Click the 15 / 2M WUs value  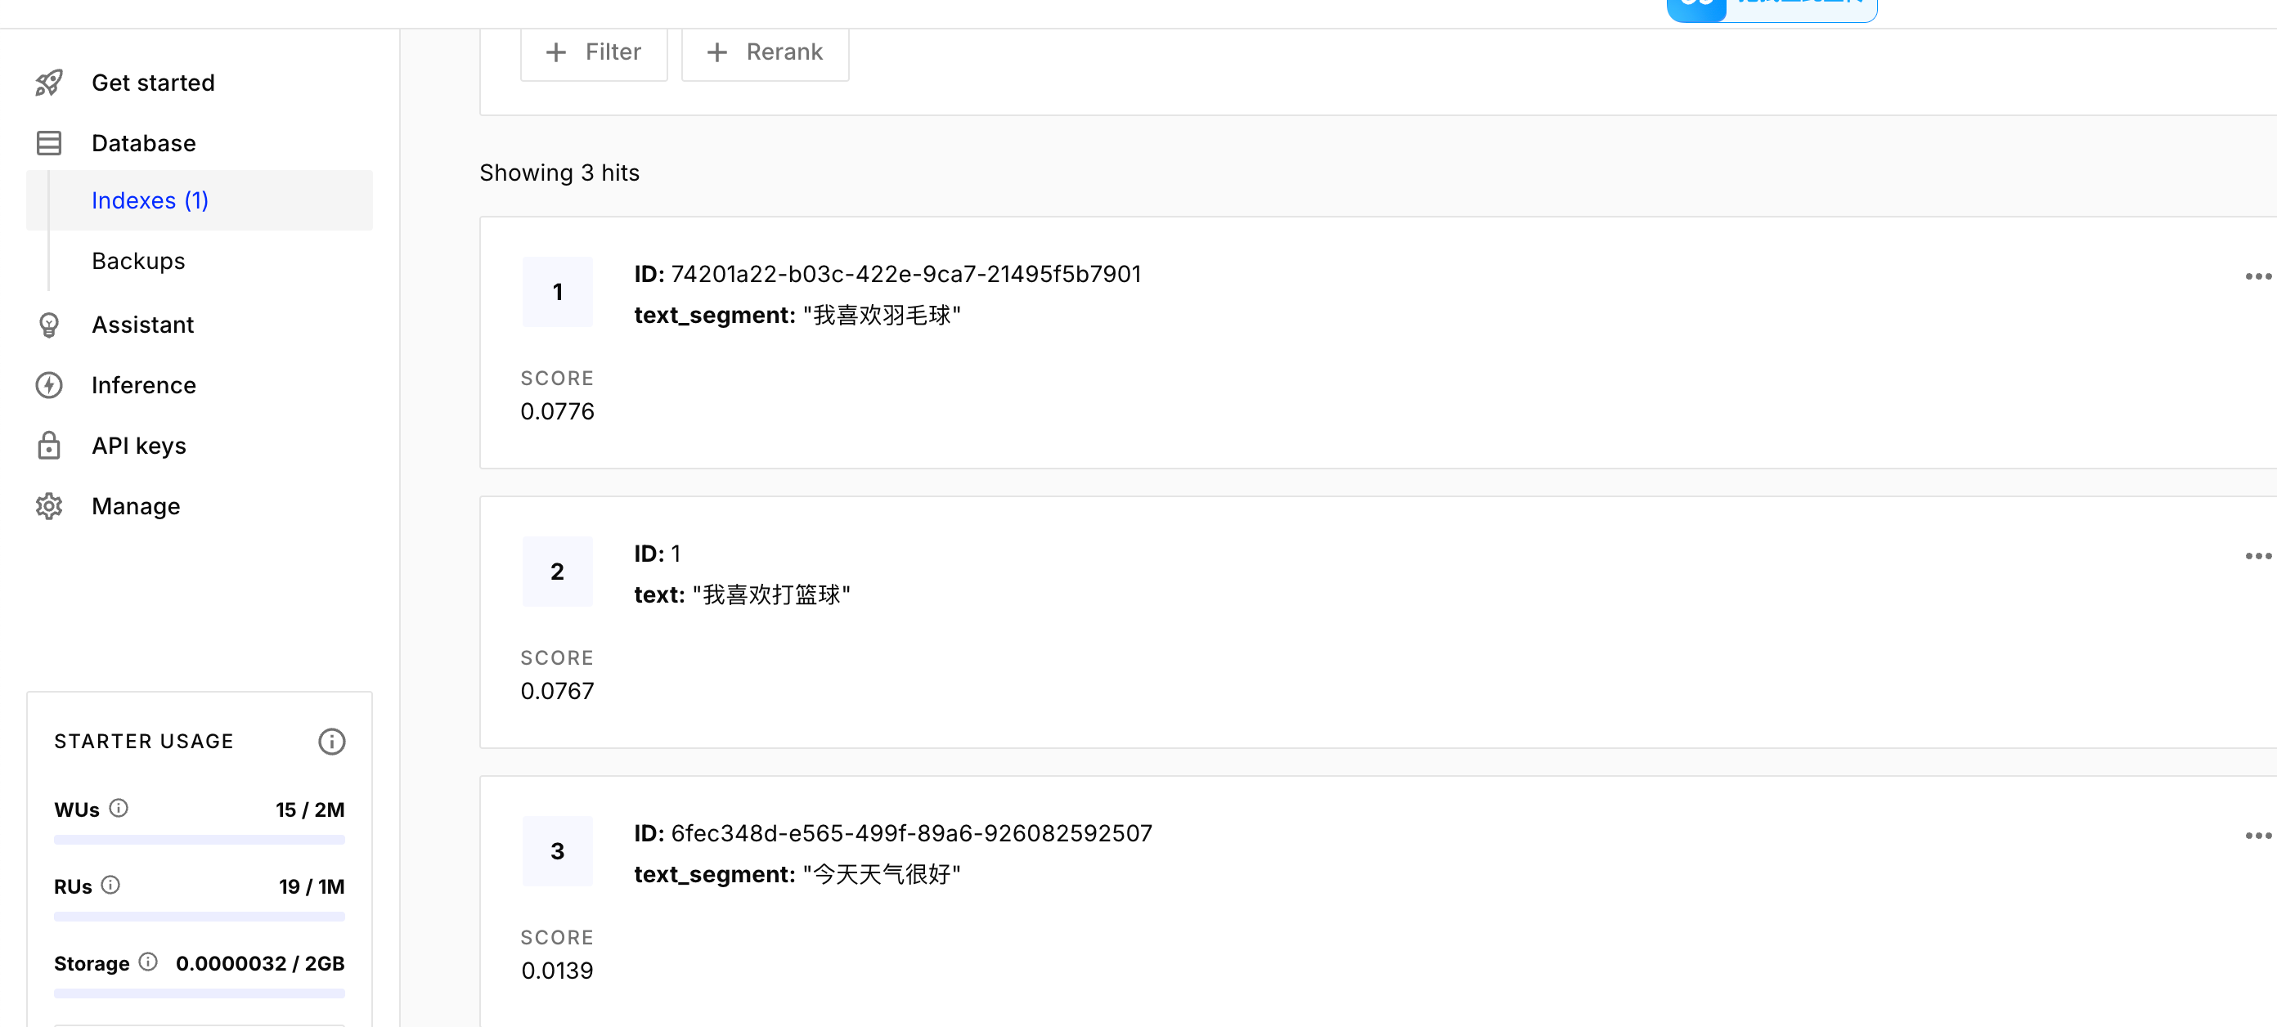point(309,809)
